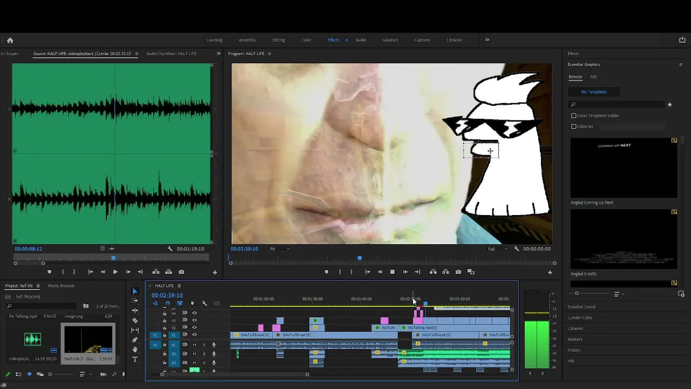
Task: Show more workspaces with the overflow chevron
Action: point(487,39)
